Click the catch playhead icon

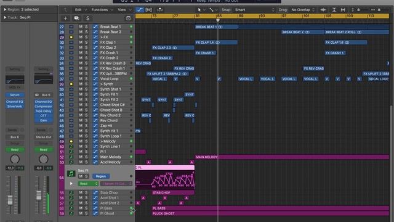click(x=160, y=10)
